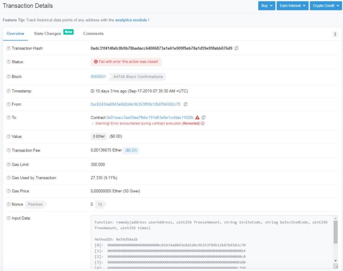Screen dimensions: 343x271
Task: Click the help icon beside Input Data
Action: click(x=9, y=218)
